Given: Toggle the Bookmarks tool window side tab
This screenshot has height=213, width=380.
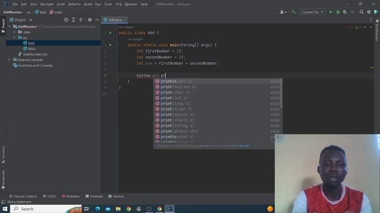Looking at the screenshot, I should pos(3,180).
